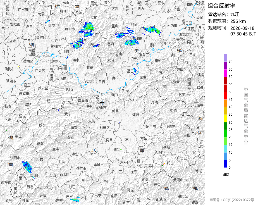Click the radar echo near 袁州区
The image size is (258, 205).
pyautogui.click(x=27, y=167)
